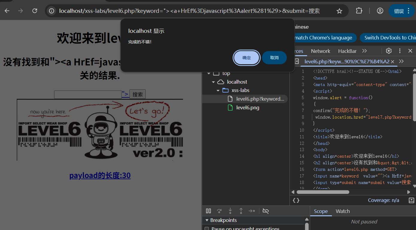Click the level6.png green file icon
The height and width of the screenshot is (230, 416).
[x=230, y=108]
